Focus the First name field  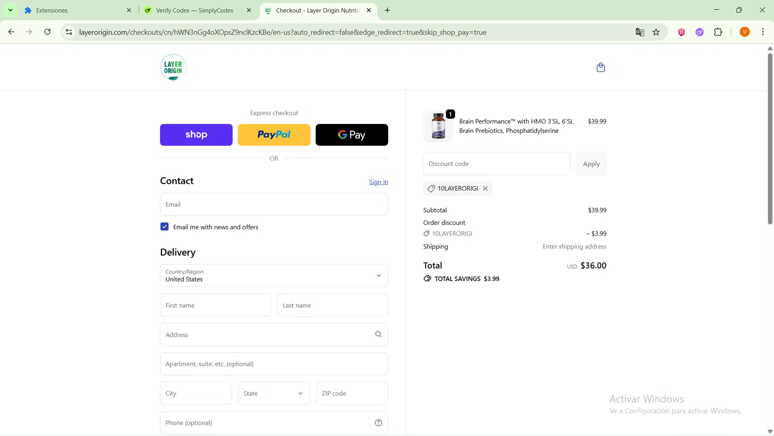coord(215,305)
